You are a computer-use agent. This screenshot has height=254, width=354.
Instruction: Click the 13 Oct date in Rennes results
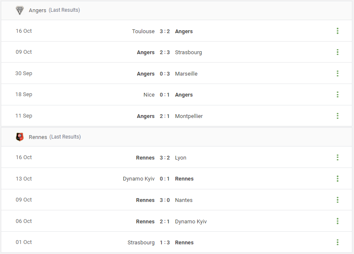(x=24, y=179)
